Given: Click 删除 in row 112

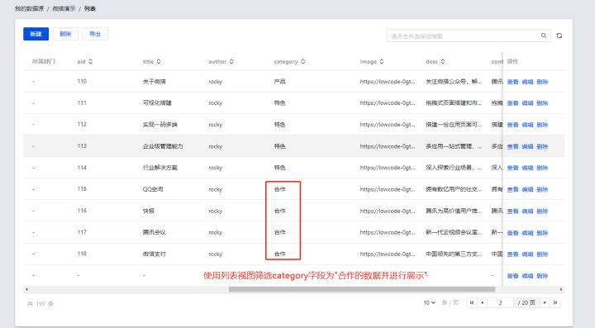Looking at the screenshot, I should coord(542,125).
